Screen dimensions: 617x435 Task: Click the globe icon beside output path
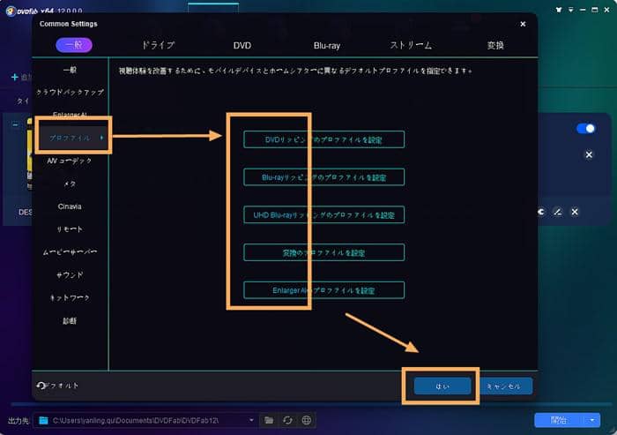coord(307,420)
